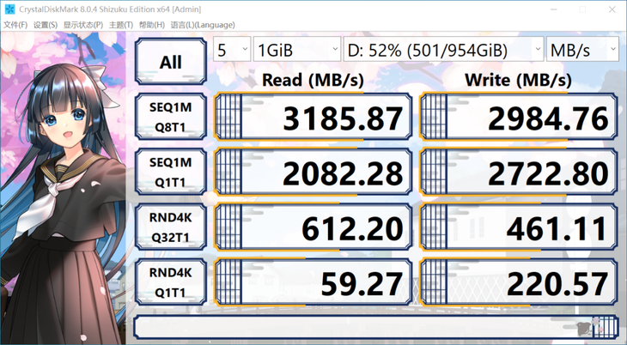The width and height of the screenshot is (627, 345).
Task: Select the SEQ1M Q1T1 read result 2082.28
Action: point(313,172)
